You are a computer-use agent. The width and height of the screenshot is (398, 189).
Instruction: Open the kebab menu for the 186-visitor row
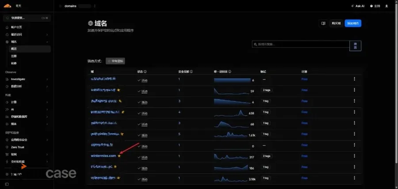tap(354, 167)
